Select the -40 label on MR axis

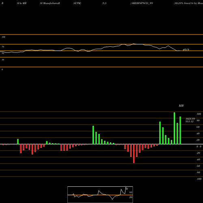pos(198,160)
